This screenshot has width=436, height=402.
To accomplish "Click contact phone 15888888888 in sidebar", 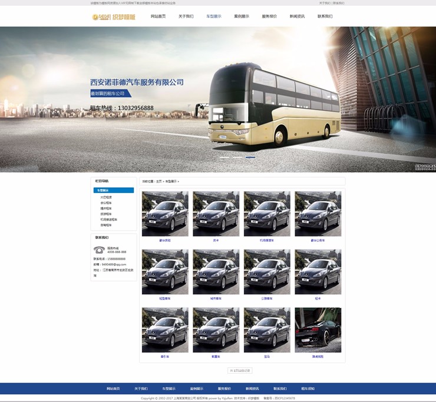I will [116, 258].
